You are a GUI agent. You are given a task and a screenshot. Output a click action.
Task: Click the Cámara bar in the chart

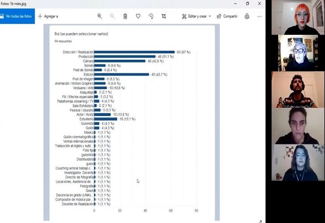coord(120,61)
